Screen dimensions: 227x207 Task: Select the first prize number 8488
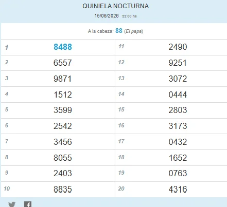click(63, 47)
